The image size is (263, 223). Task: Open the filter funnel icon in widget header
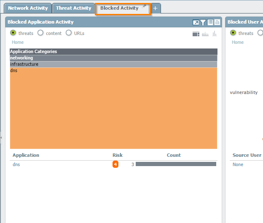(203, 22)
